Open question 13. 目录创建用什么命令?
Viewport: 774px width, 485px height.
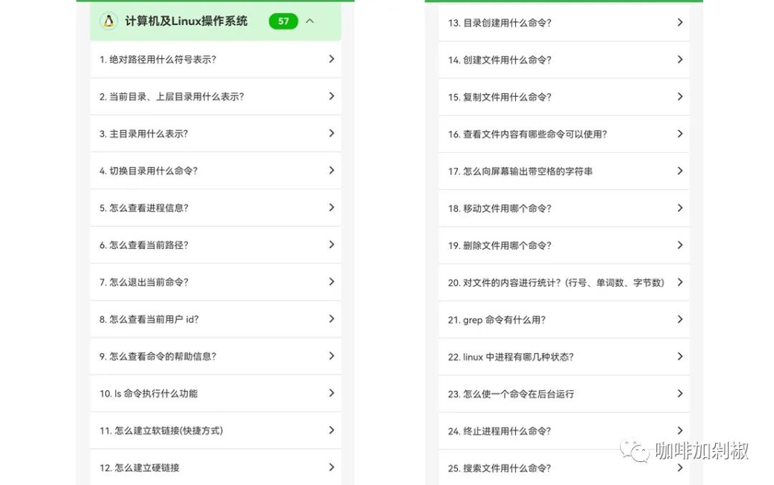point(564,23)
